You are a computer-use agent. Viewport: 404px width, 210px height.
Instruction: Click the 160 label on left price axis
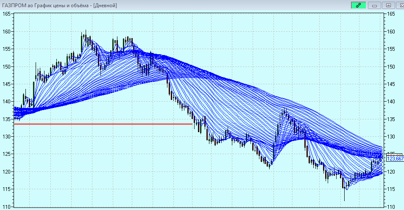point(7,32)
